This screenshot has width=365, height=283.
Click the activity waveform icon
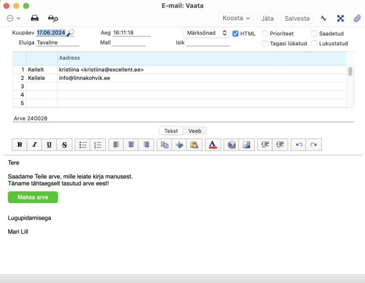coord(324,18)
